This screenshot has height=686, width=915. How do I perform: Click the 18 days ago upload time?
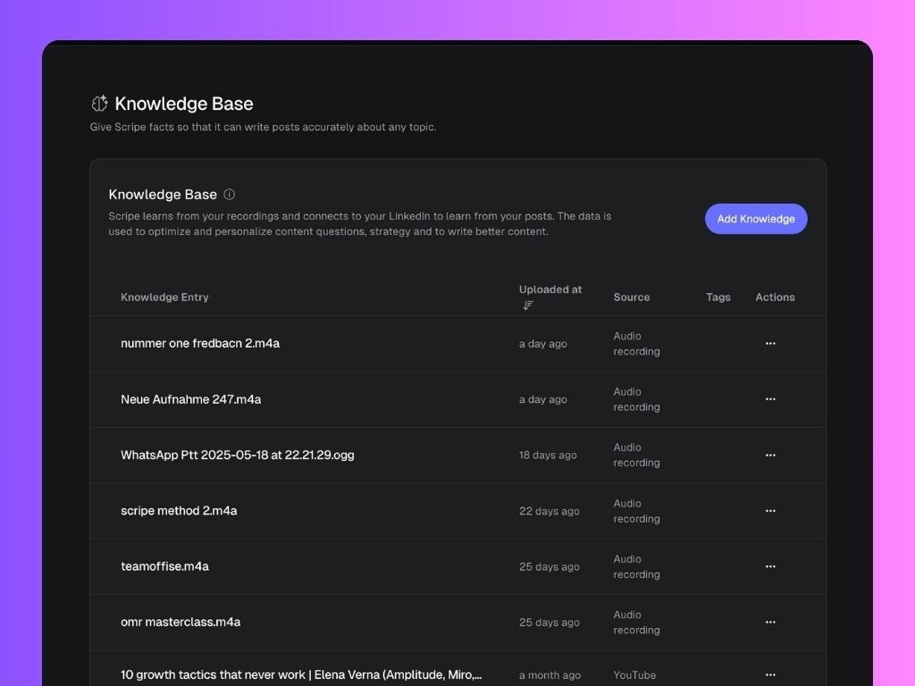[548, 455]
